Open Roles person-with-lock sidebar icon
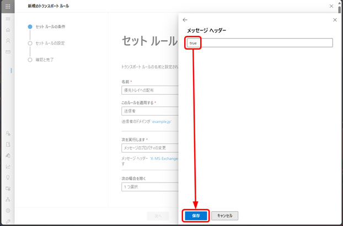343x226 pixels. [x=8, y=133]
